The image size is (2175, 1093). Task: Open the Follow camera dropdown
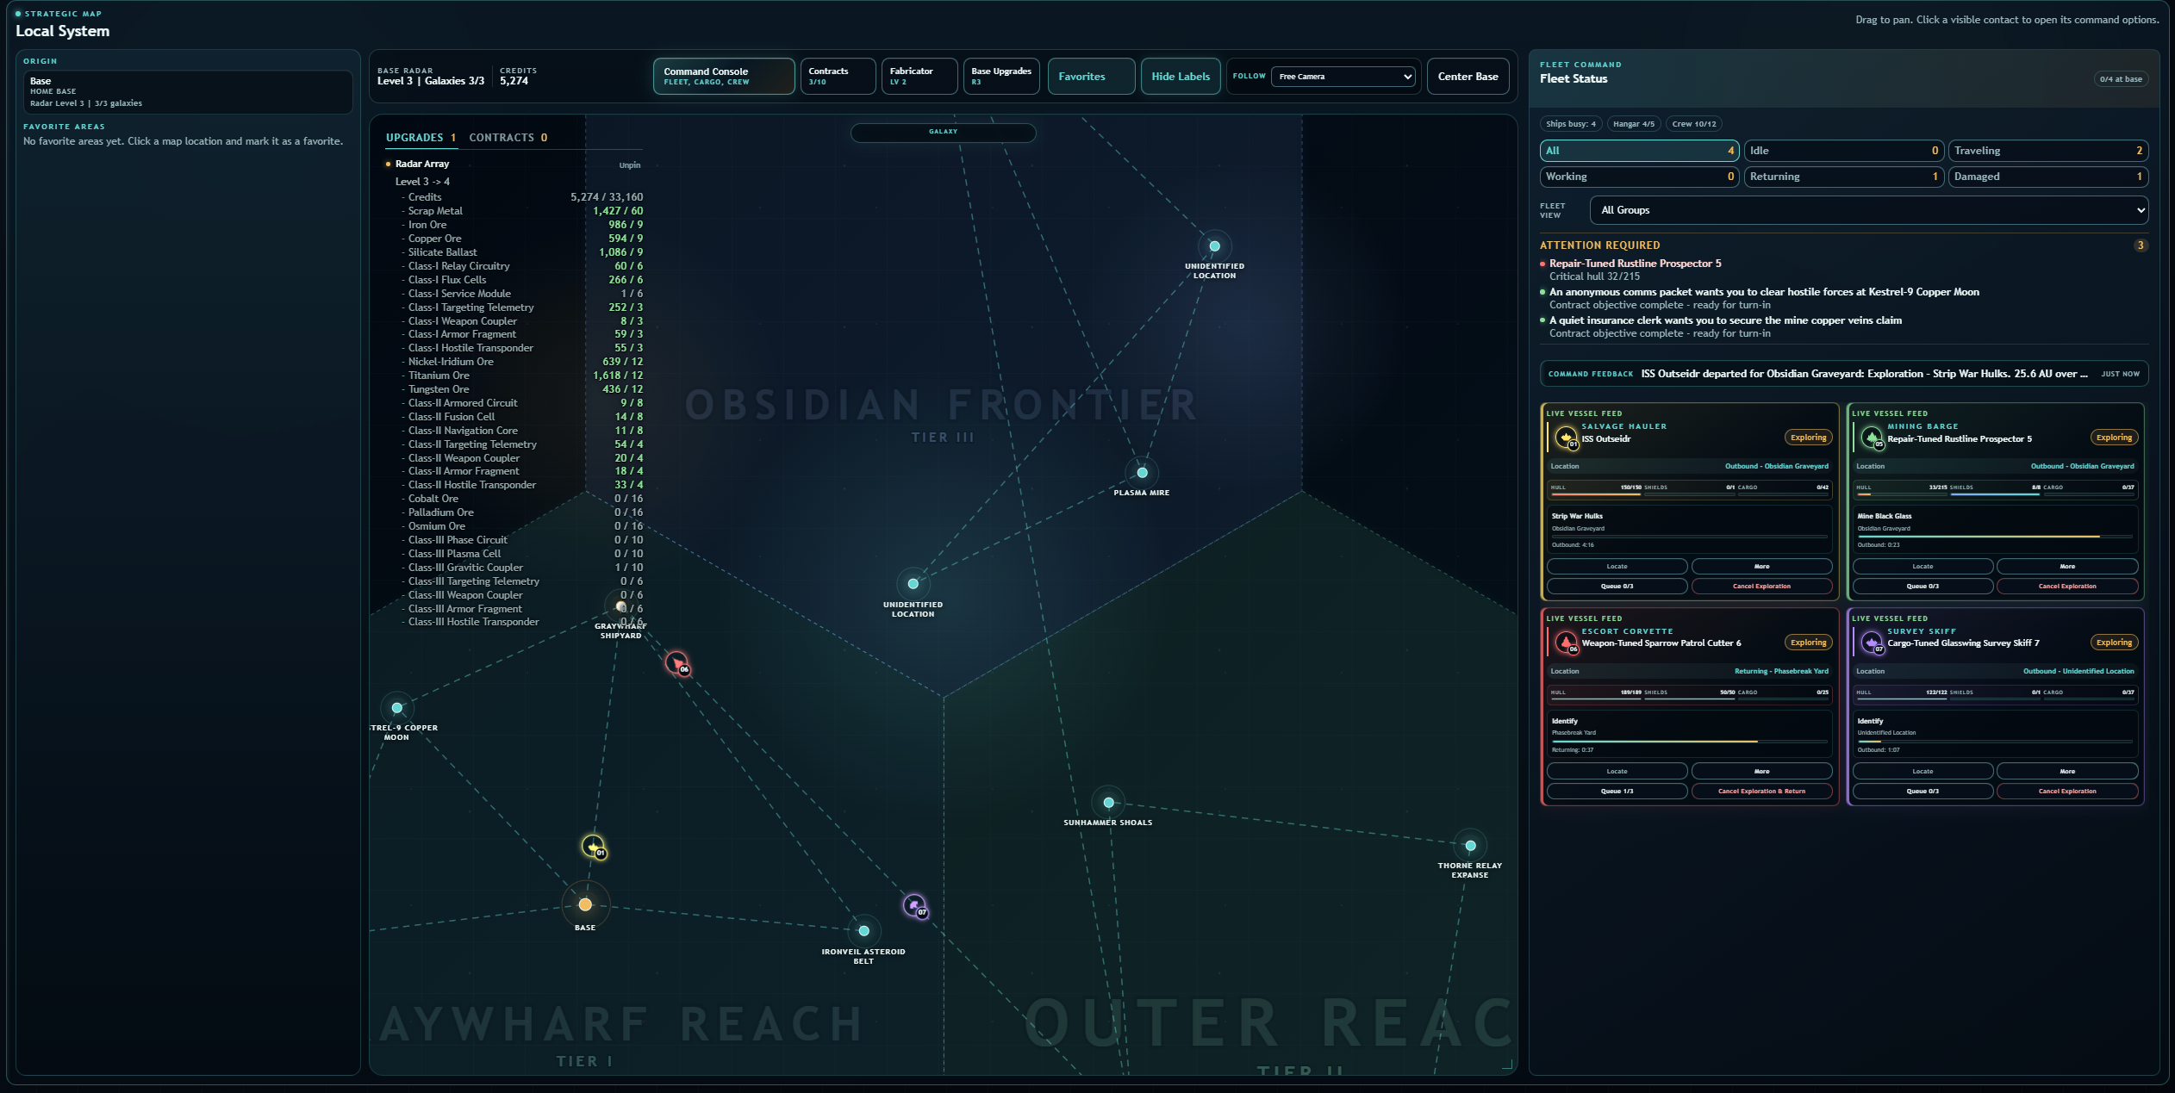click(1343, 77)
